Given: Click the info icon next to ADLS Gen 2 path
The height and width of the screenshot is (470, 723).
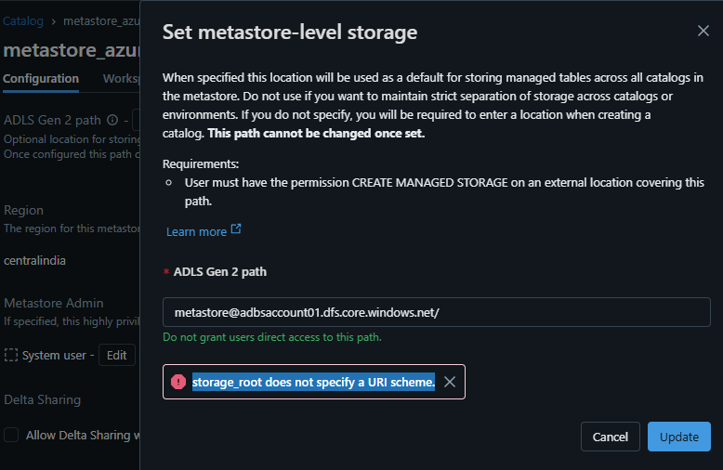Looking at the screenshot, I should coord(112,120).
